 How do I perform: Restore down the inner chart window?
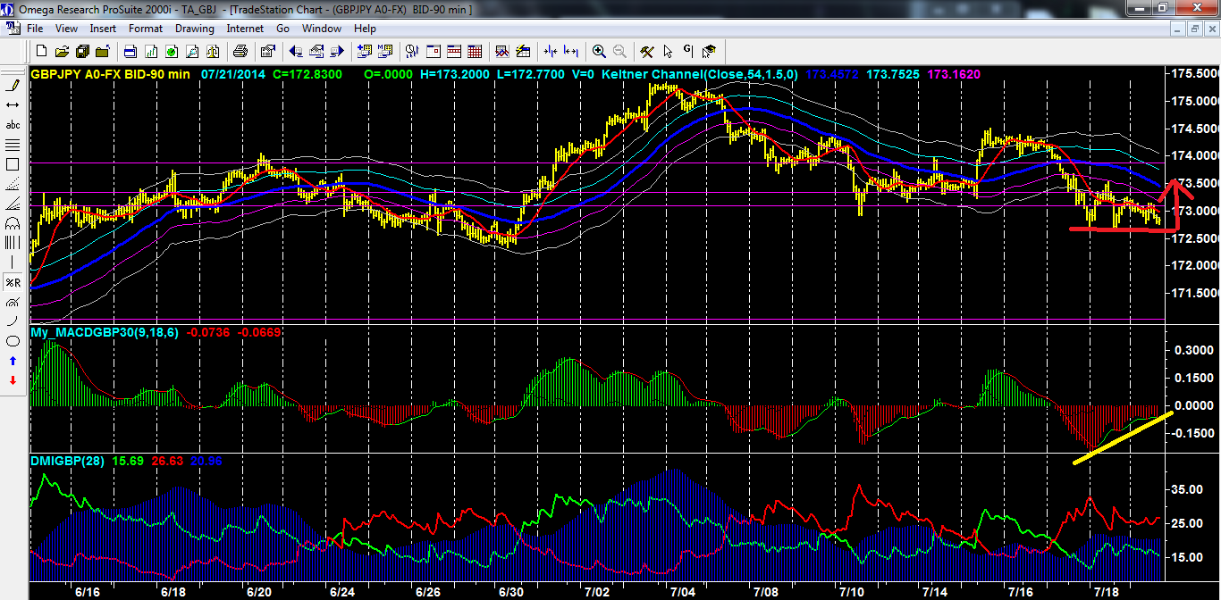coord(1193,29)
